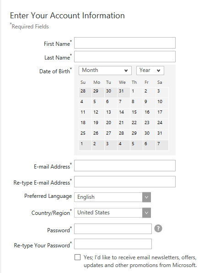Focus the Re-type Your Password field
220x273 pixels.
113,244
